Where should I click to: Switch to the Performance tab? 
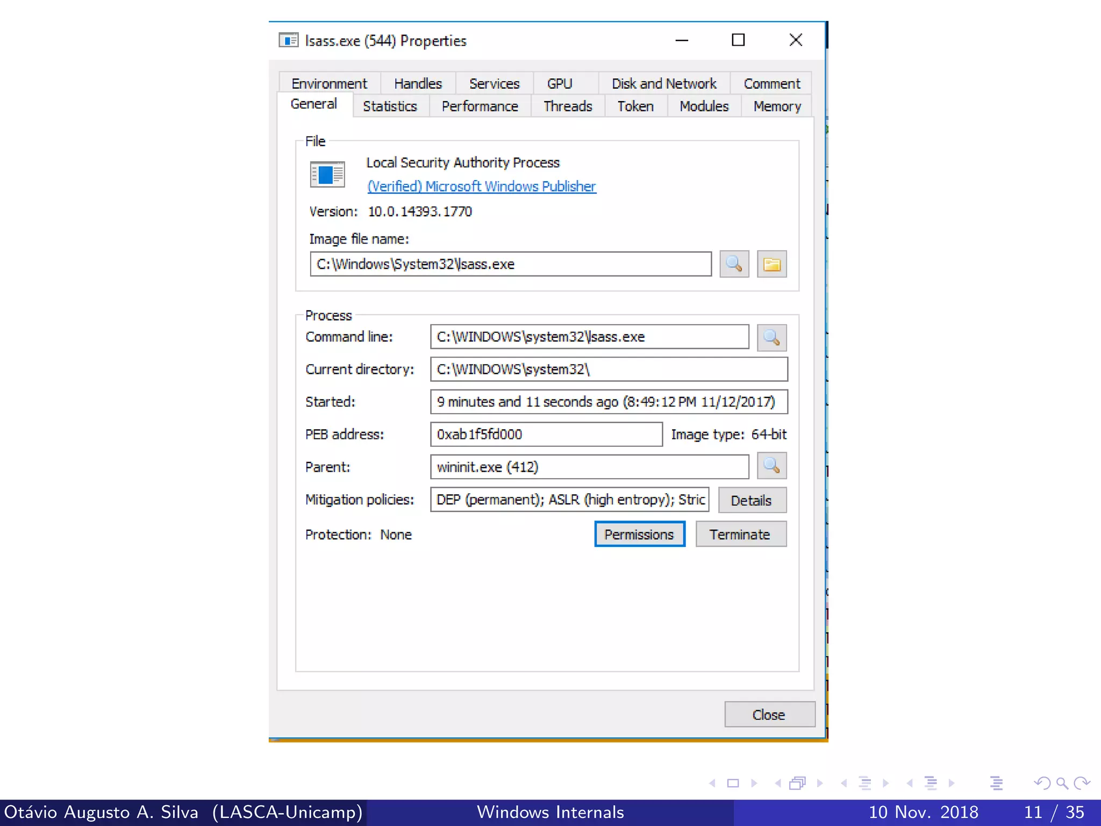(x=480, y=106)
